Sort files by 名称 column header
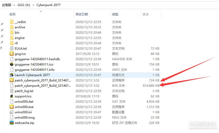This screenshot has height=133, width=219. [12, 14]
